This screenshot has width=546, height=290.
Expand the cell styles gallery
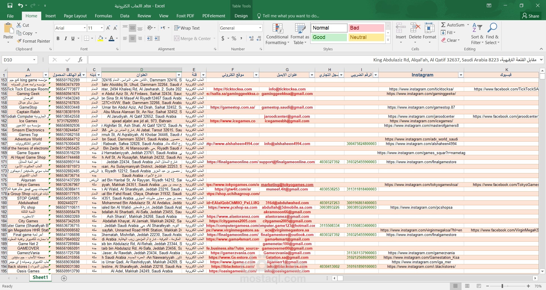point(388,40)
